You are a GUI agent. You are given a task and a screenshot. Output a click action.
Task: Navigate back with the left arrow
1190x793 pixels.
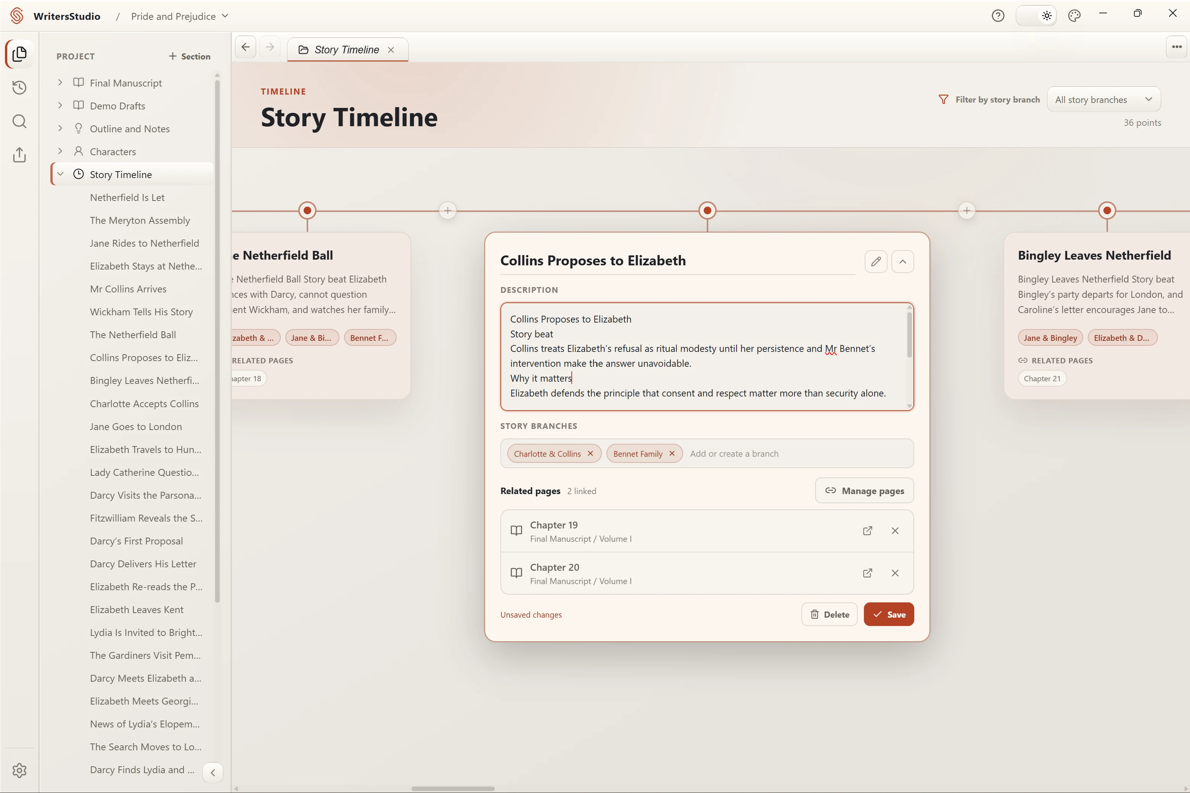coord(245,47)
